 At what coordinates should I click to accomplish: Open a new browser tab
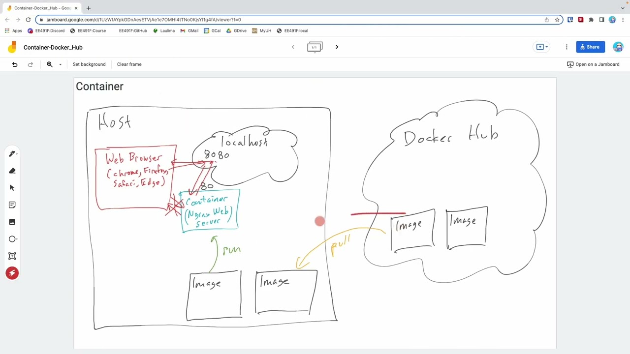[x=89, y=8]
